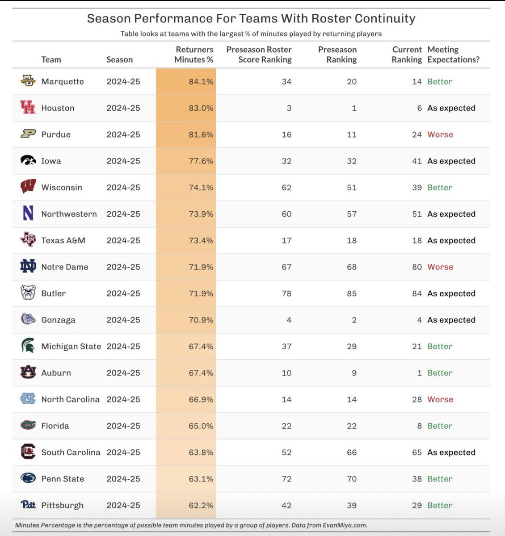Click the 84.1% shaded cell for Marquette
The image size is (505, 536).
186,81
